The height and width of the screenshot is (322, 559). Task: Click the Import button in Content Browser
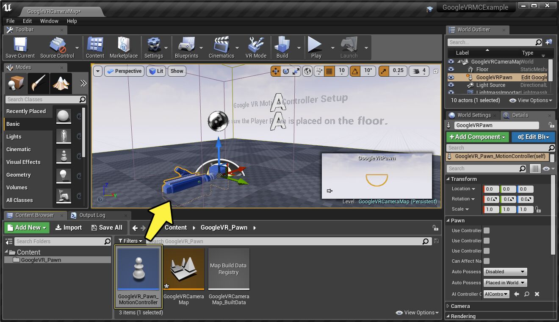tap(69, 228)
